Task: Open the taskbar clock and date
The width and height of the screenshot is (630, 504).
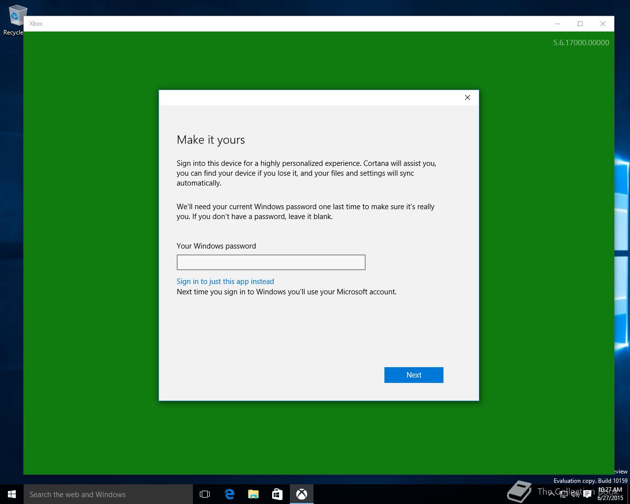Action: coord(610,494)
